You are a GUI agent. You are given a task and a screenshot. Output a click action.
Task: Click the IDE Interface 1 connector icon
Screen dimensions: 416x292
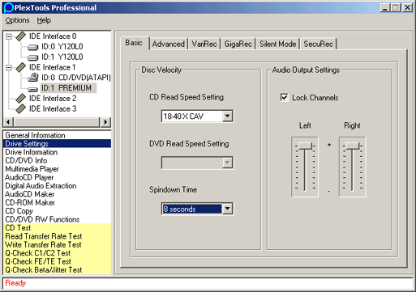21,67
